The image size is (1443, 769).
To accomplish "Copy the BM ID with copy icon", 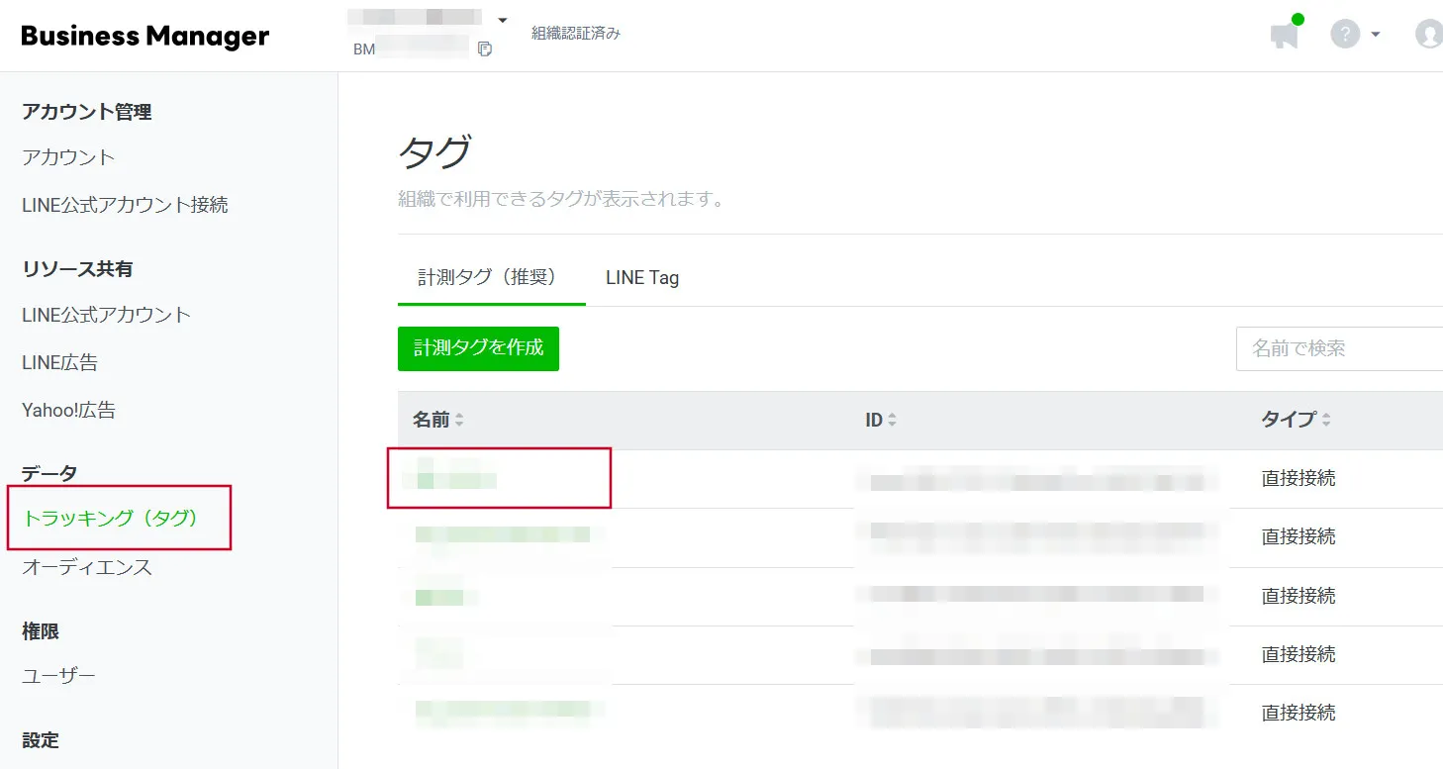I will coord(485,48).
